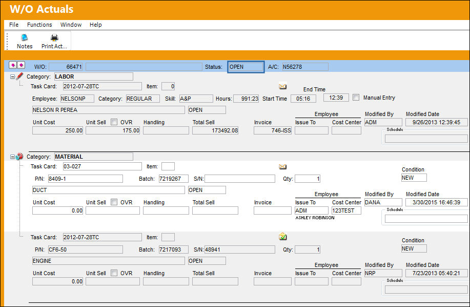Open the Functions menu

(39, 25)
